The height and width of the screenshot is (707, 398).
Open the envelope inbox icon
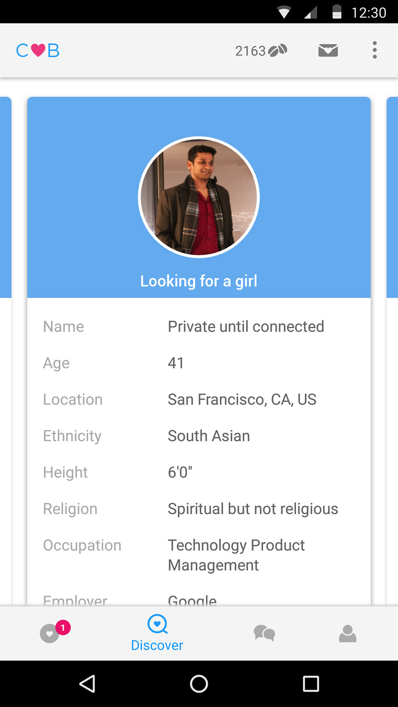328,50
